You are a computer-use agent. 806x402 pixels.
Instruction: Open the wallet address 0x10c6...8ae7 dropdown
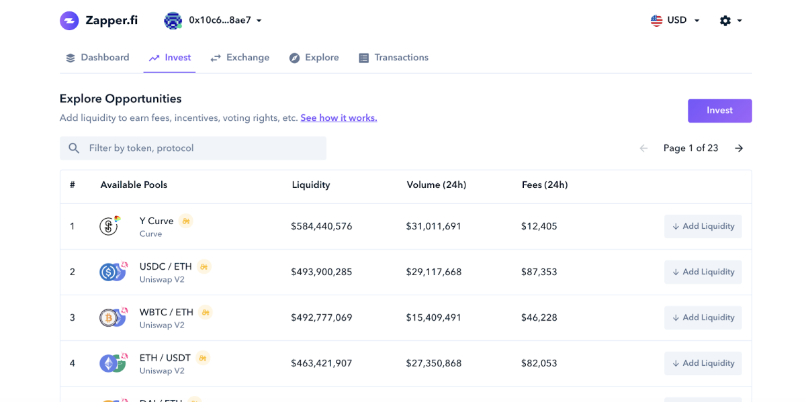[x=215, y=20]
